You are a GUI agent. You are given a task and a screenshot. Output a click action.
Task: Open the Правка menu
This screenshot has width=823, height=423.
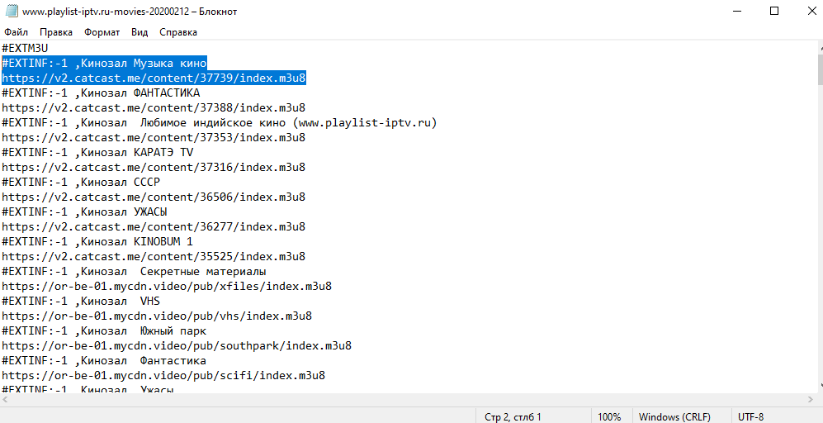click(56, 32)
